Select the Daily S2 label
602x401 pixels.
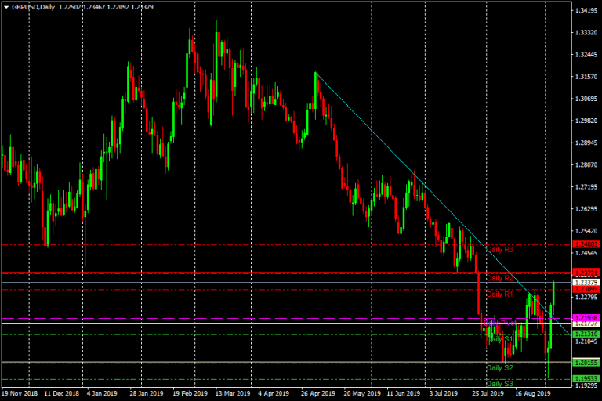click(499, 367)
